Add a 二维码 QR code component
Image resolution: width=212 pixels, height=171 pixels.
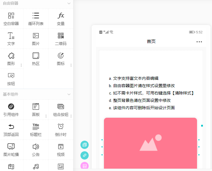61,39
